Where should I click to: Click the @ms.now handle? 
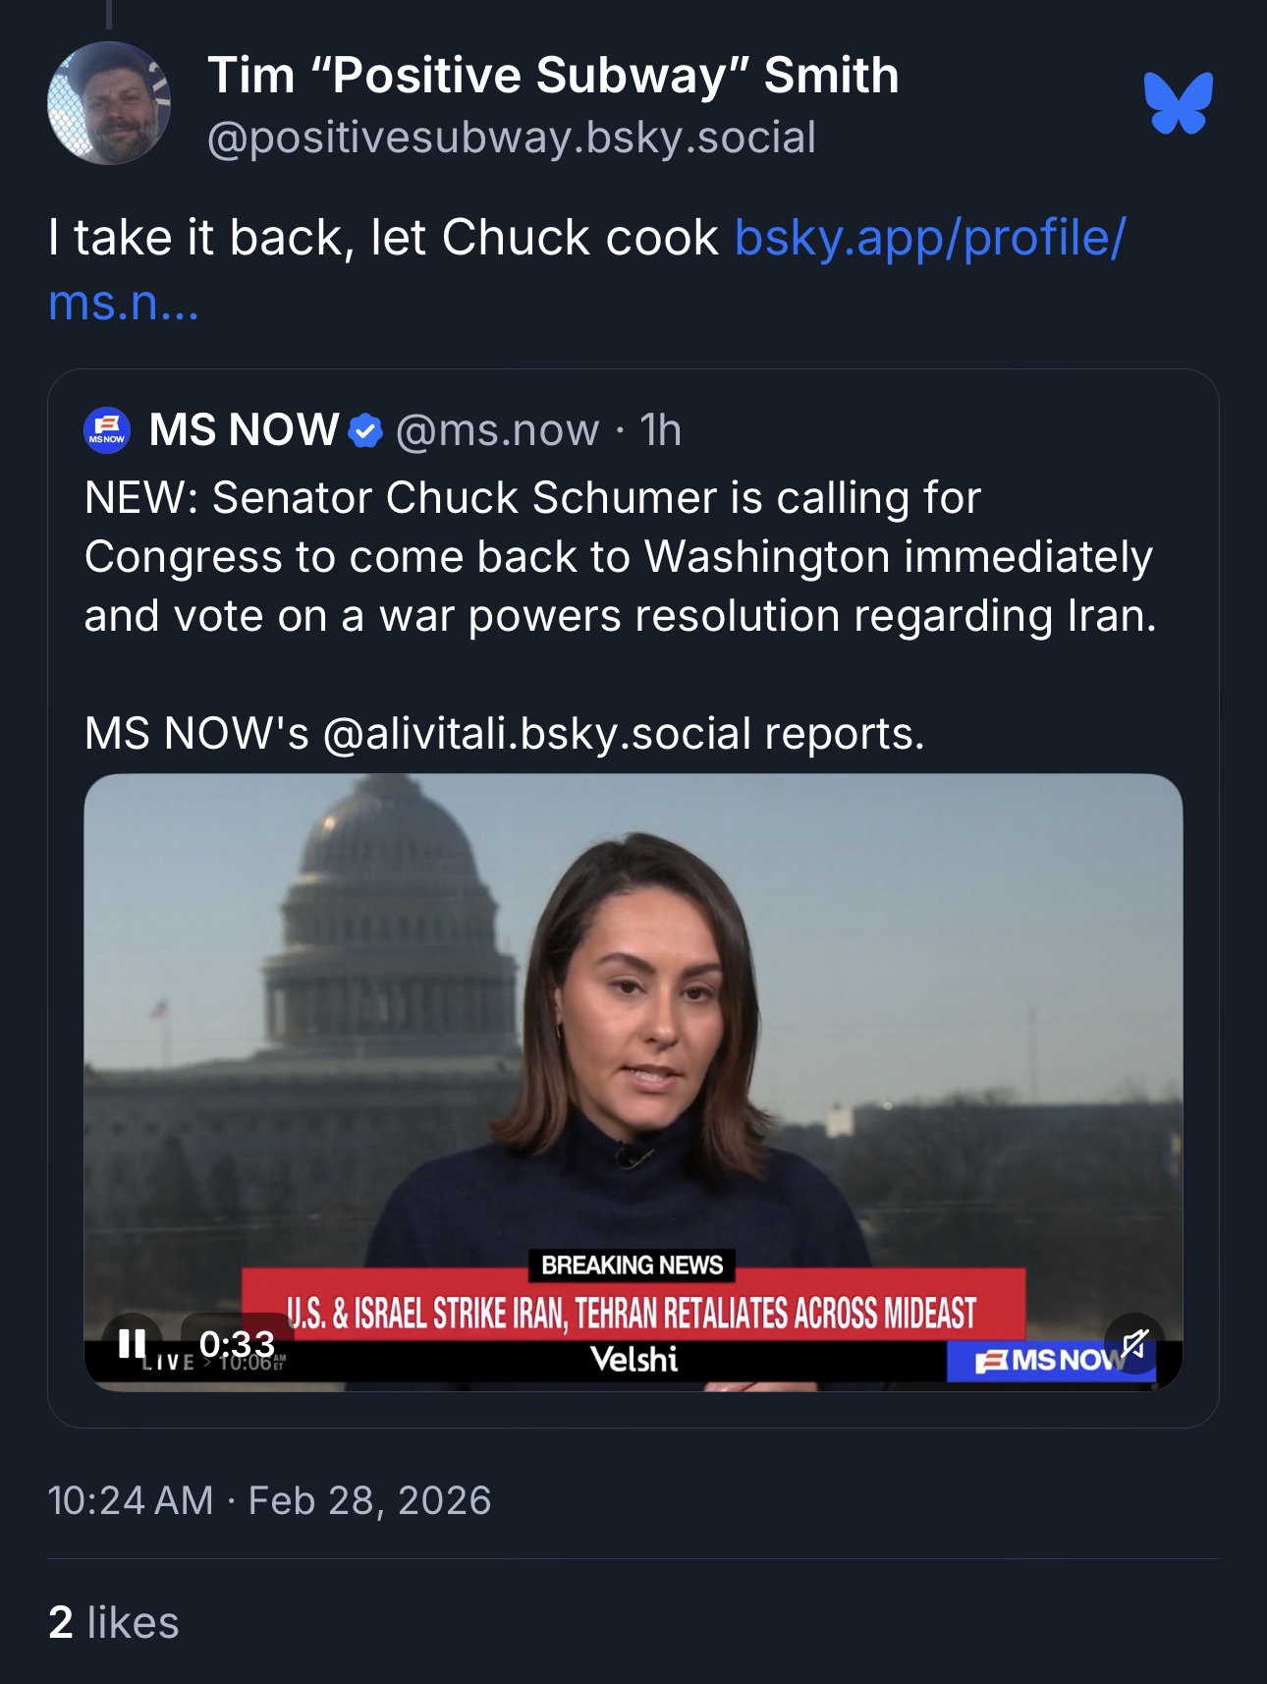click(x=497, y=430)
